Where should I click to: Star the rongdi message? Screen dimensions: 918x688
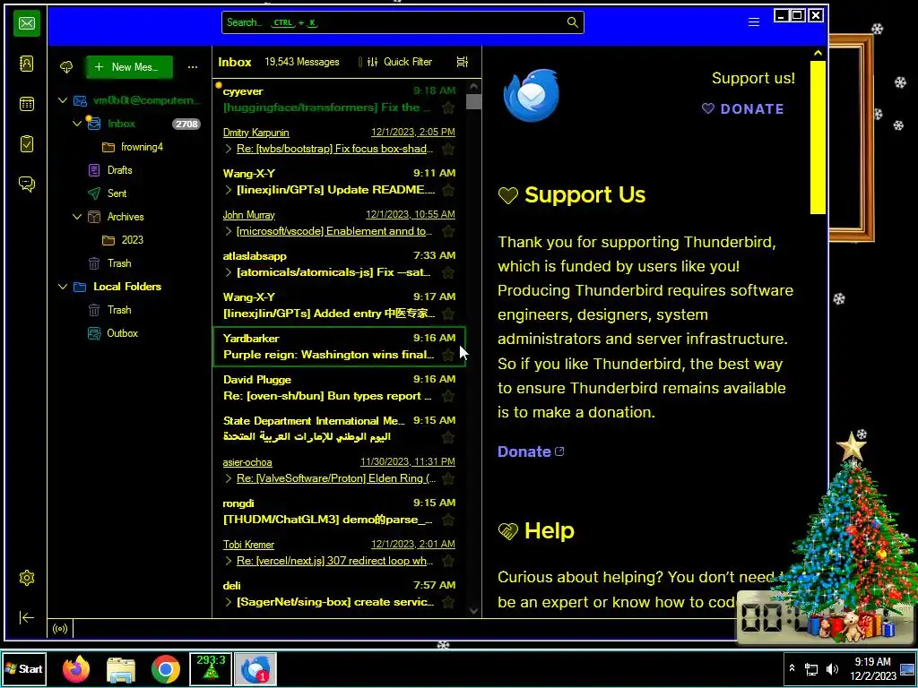[x=448, y=520]
